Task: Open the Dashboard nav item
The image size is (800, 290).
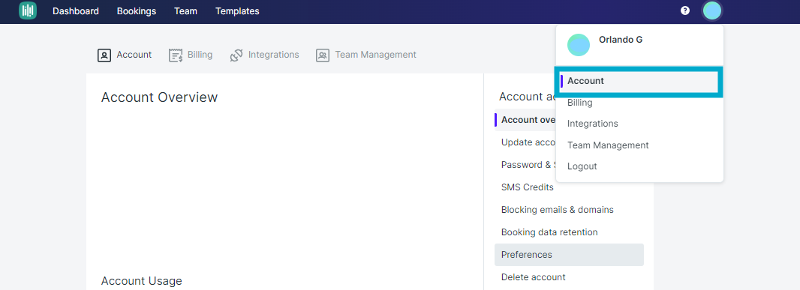Action: [x=76, y=10]
